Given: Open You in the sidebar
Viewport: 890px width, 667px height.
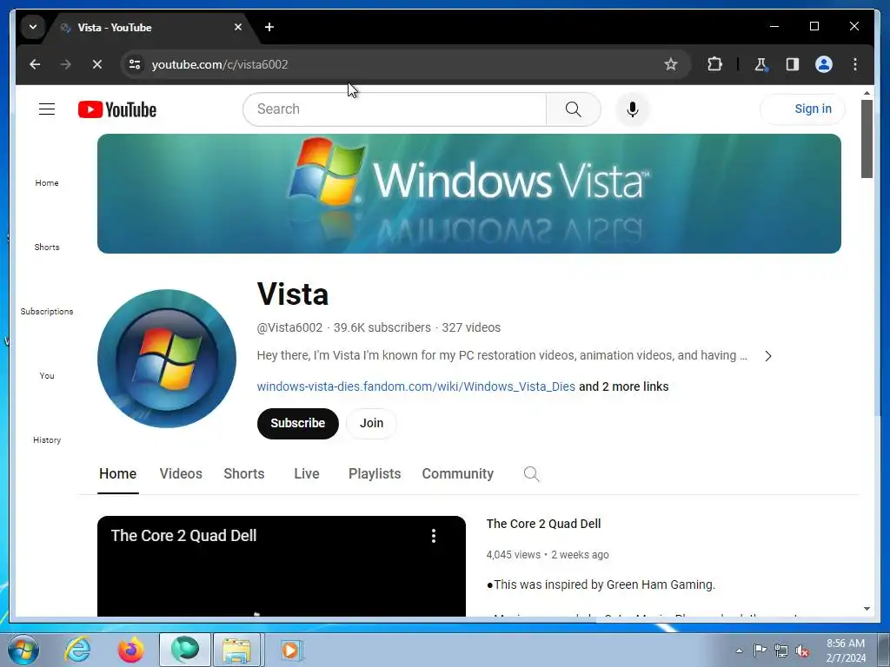Looking at the screenshot, I should click(47, 375).
